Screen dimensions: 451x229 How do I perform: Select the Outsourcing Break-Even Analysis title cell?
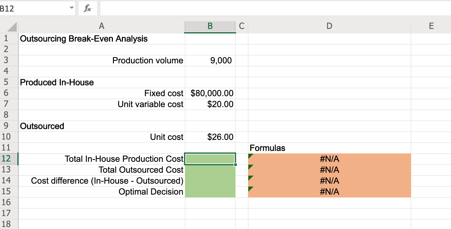102,38
